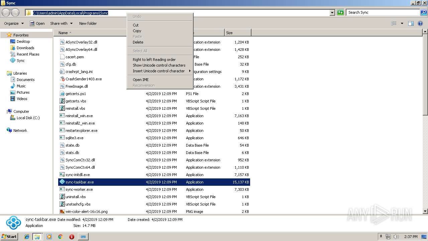Select Right to left Reading order
428x241 pixels.
pos(160,60)
